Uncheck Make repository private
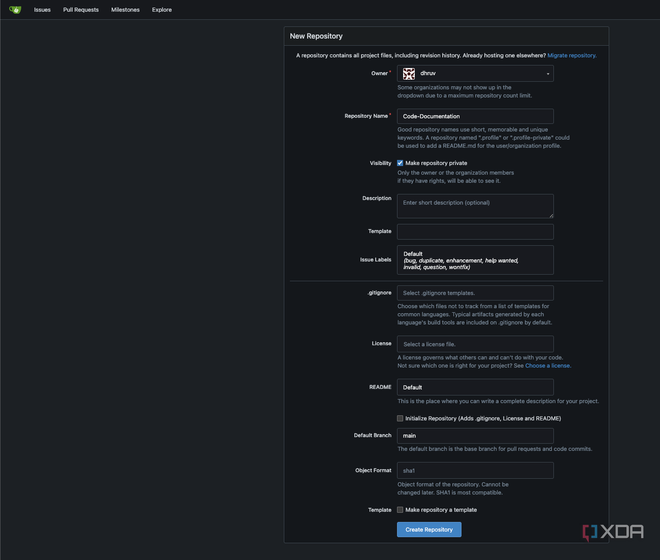Viewport: 660px width, 560px height. coord(400,163)
